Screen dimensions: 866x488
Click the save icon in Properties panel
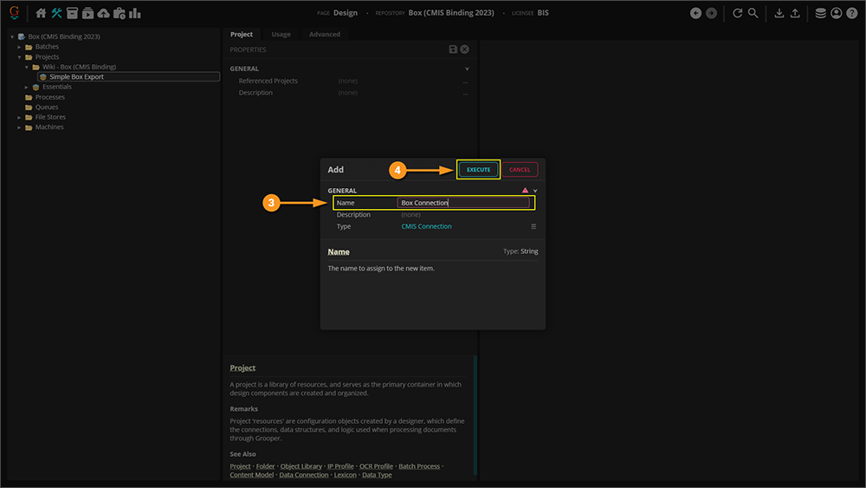[453, 50]
